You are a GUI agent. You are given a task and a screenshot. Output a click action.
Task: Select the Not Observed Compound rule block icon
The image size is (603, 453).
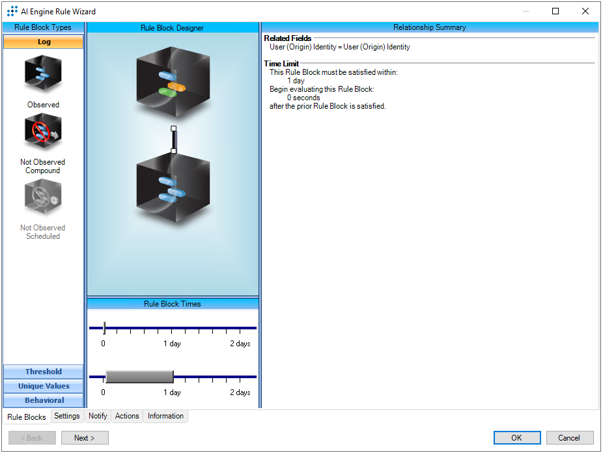(43, 132)
